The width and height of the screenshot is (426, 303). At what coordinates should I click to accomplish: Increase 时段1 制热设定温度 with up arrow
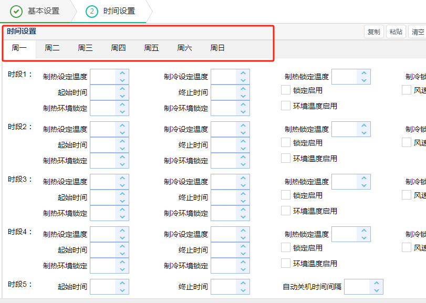click(x=122, y=74)
